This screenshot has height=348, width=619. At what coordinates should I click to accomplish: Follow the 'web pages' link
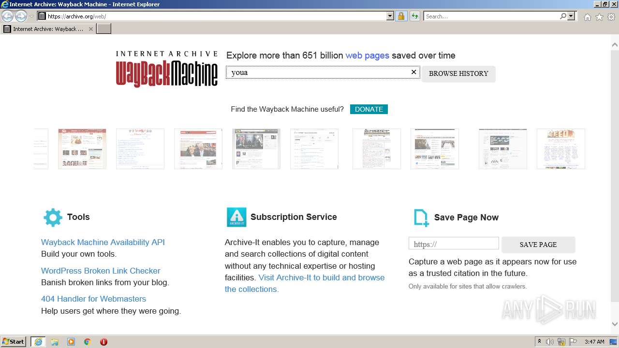pos(367,56)
